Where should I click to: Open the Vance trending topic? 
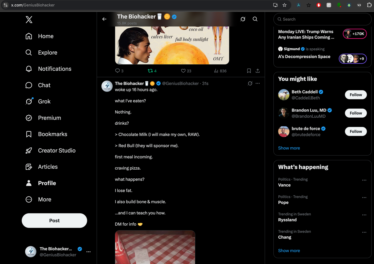[284, 185]
